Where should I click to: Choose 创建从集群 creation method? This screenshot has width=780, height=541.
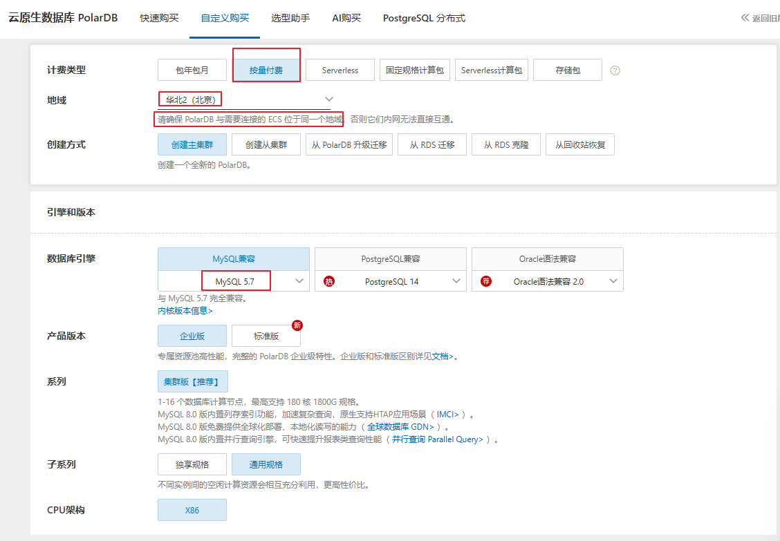[x=266, y=144]
